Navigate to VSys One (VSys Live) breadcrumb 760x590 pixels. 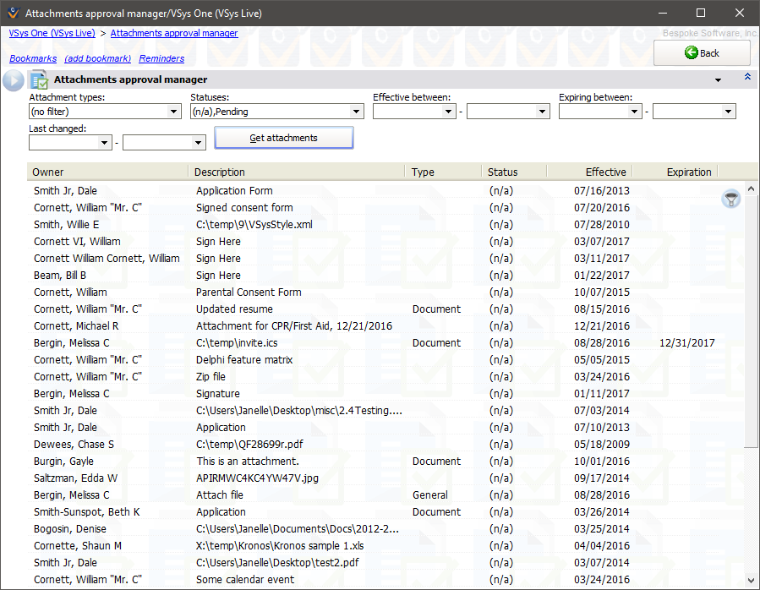pos(51,33)
